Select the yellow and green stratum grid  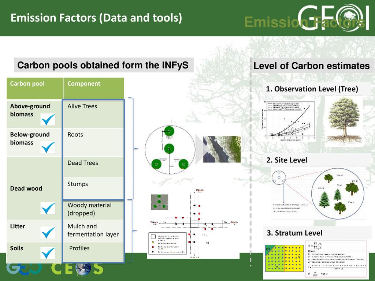tap(284, 258)
